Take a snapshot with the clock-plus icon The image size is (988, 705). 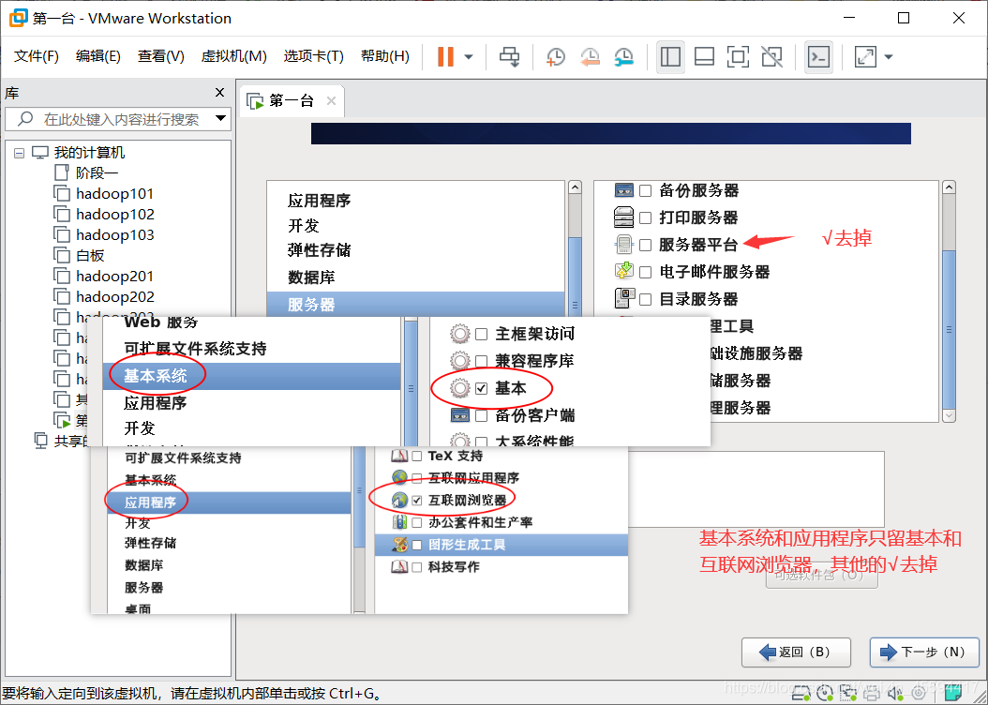coord(555,56)
